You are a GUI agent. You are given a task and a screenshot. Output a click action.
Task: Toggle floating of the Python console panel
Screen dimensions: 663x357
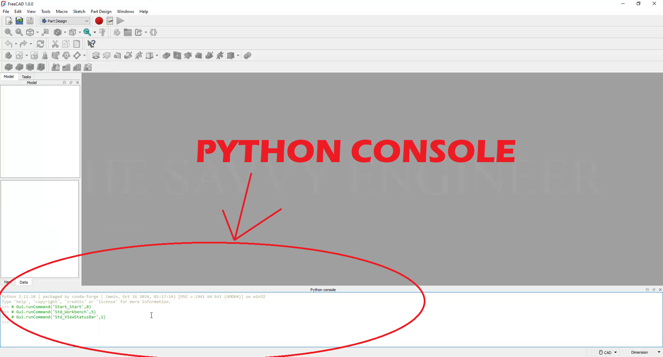tap(654, 290)
